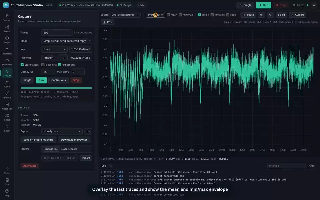Toggle the light/dark theme icon

[x=314, y=5]
